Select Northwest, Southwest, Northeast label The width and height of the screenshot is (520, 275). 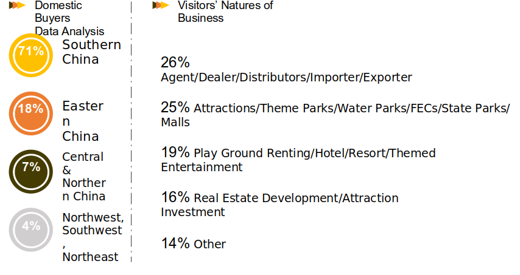pyautogui.click(x=93, y=237)
